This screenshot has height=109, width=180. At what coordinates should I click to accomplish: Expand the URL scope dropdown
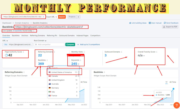(5, 41)
